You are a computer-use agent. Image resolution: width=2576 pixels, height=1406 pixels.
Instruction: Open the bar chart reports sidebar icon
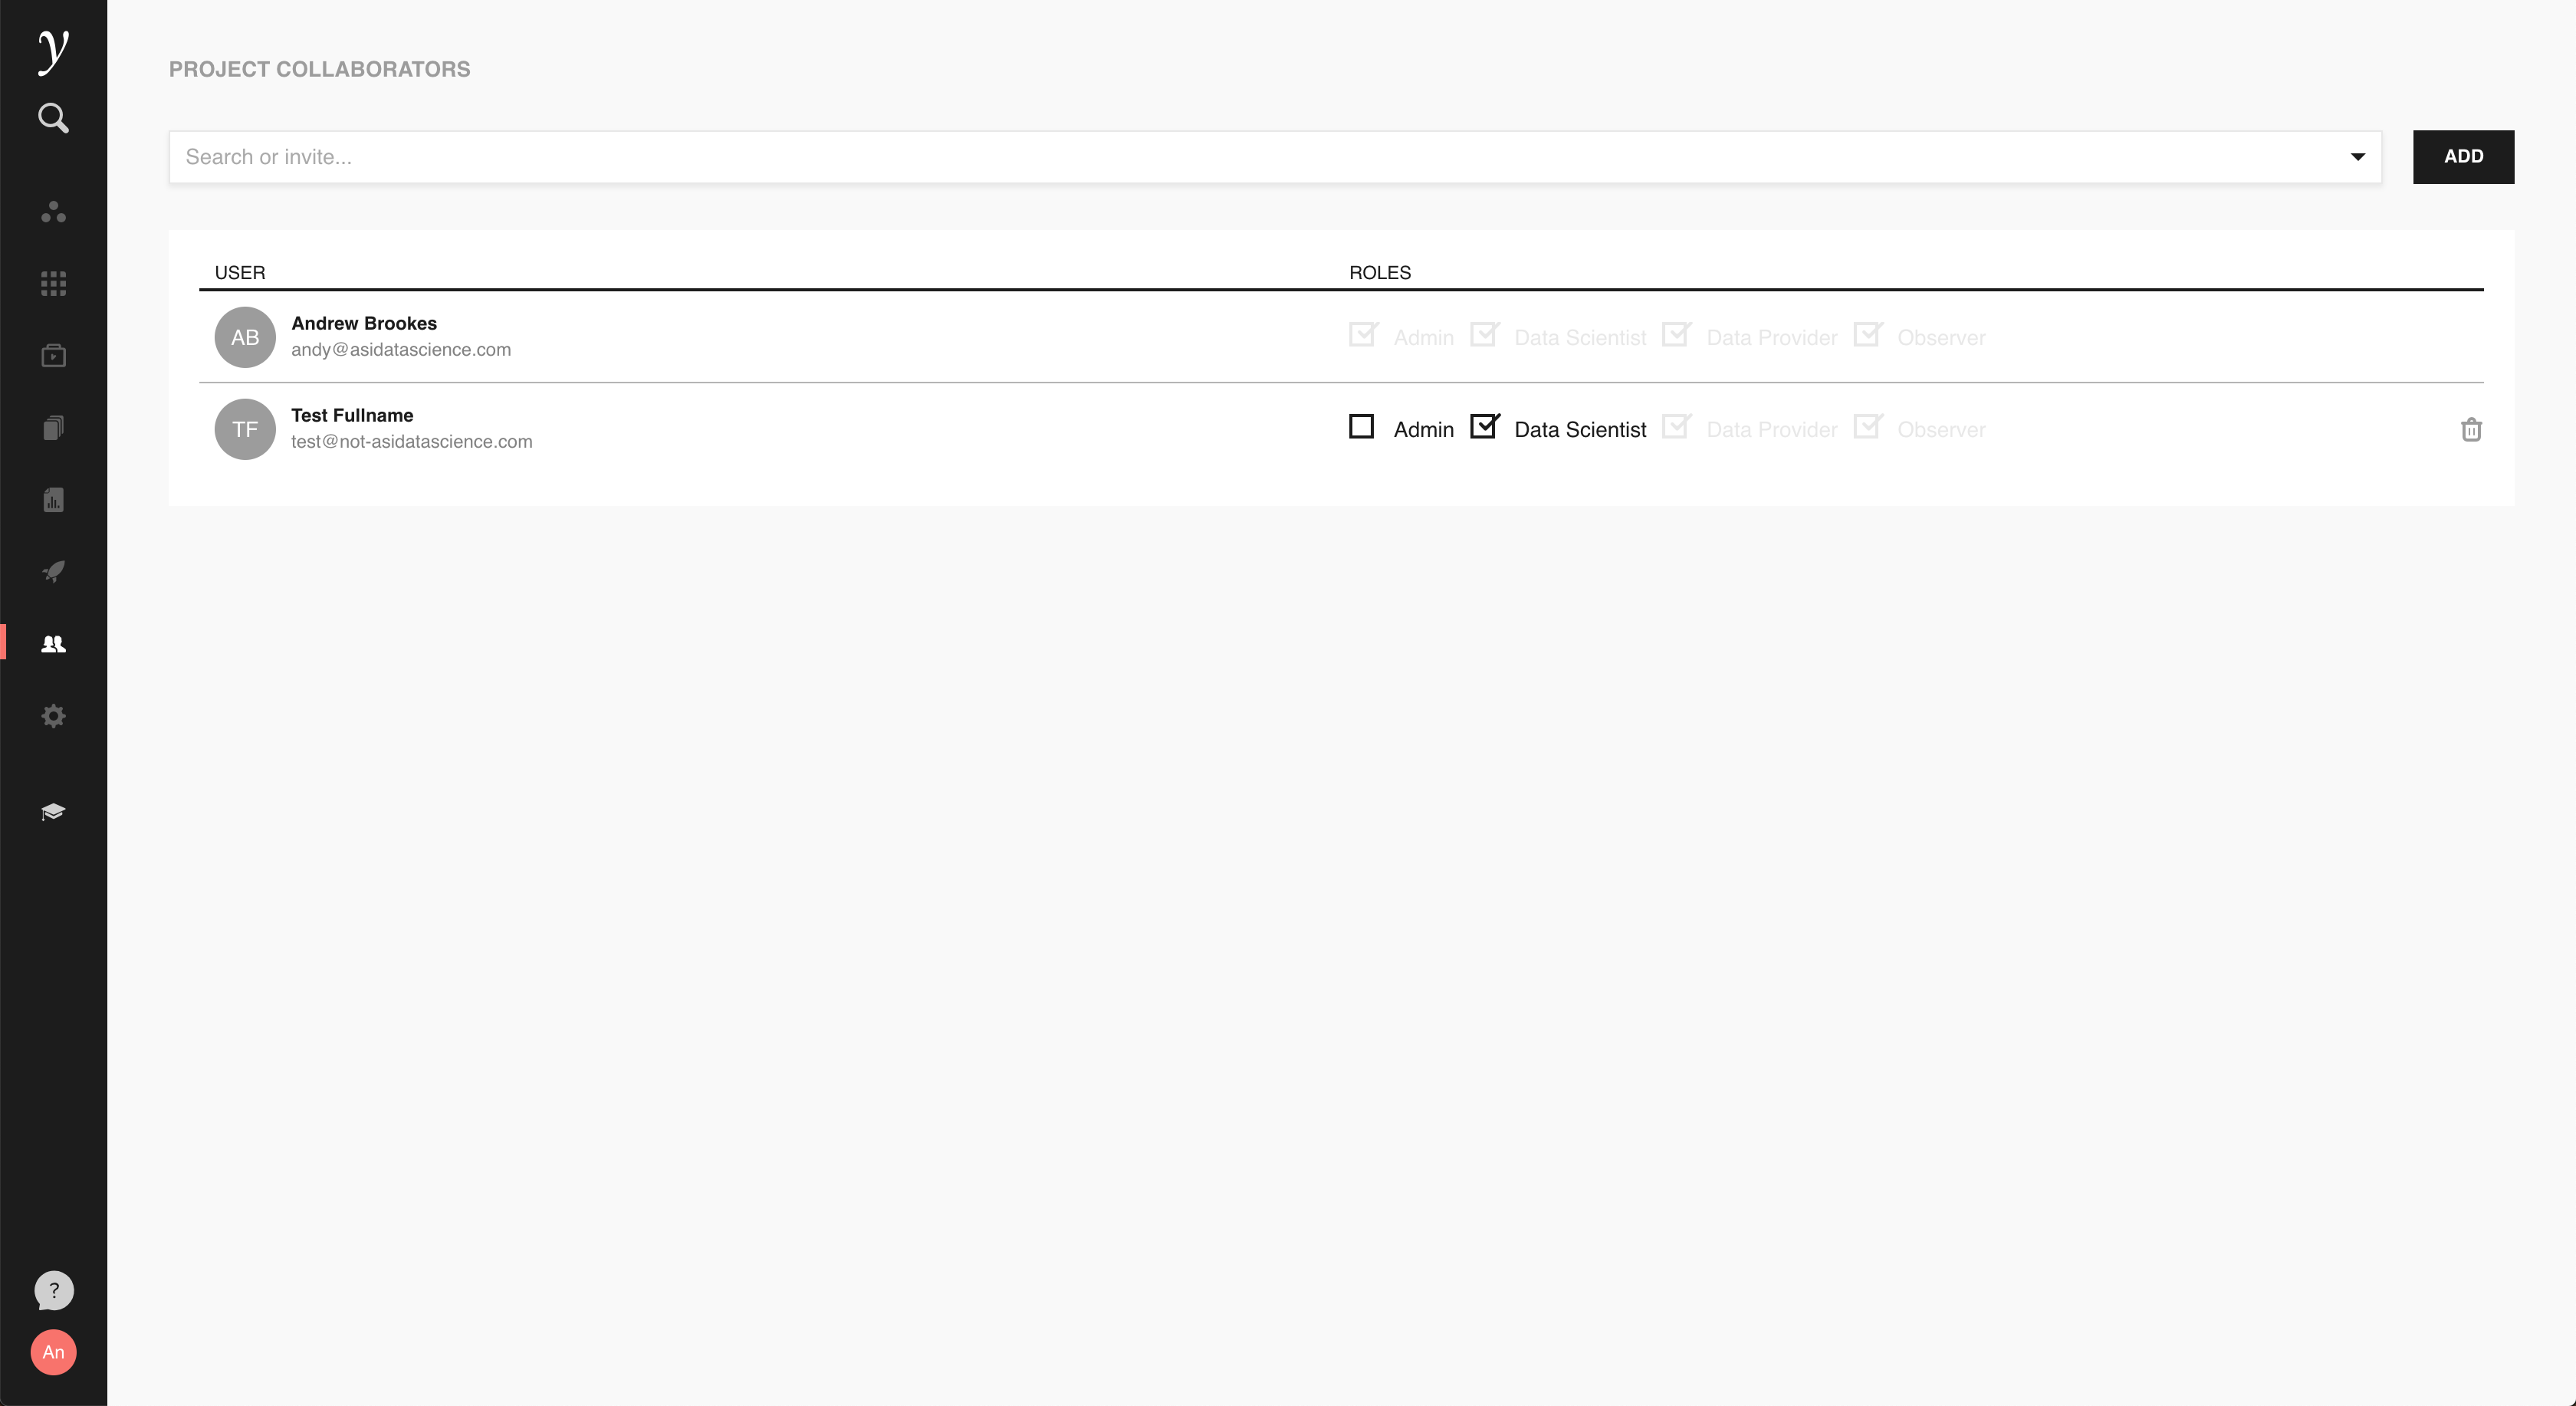[x=53, y=500]
